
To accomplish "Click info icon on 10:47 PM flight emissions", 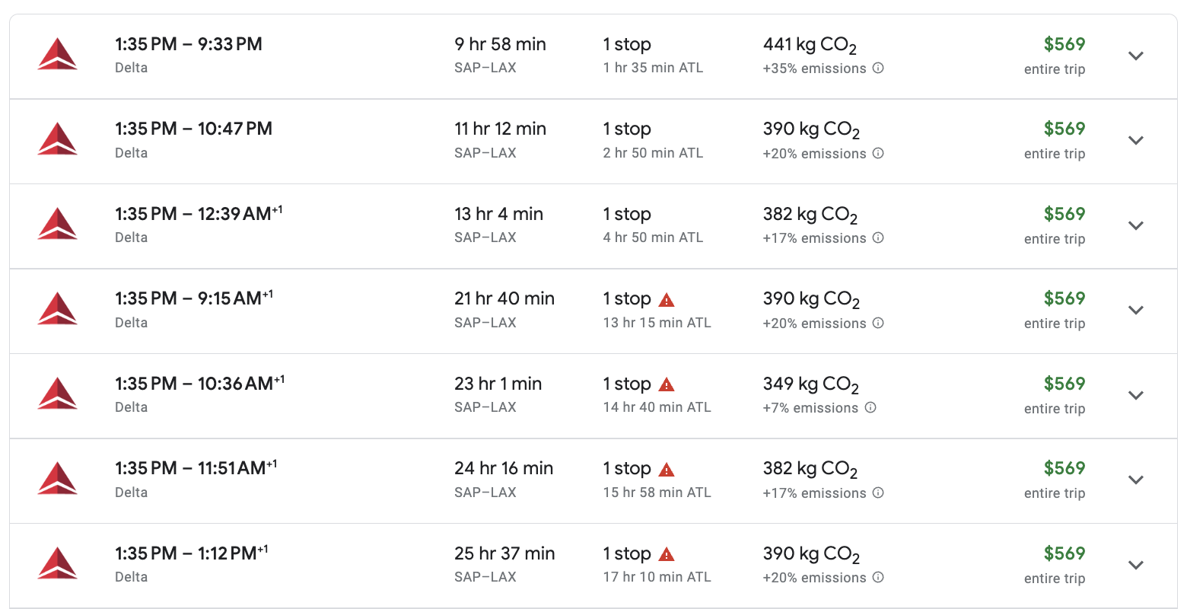I will pyautogui.click(x=878, y=153).
